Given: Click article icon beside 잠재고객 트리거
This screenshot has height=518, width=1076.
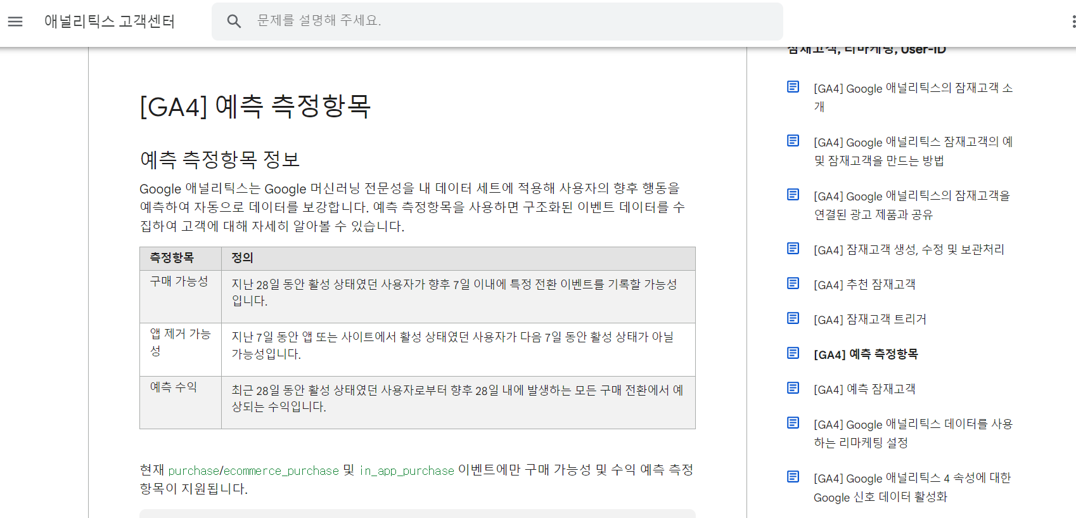Looking at the screenshot, I should [x=793, y=318].
